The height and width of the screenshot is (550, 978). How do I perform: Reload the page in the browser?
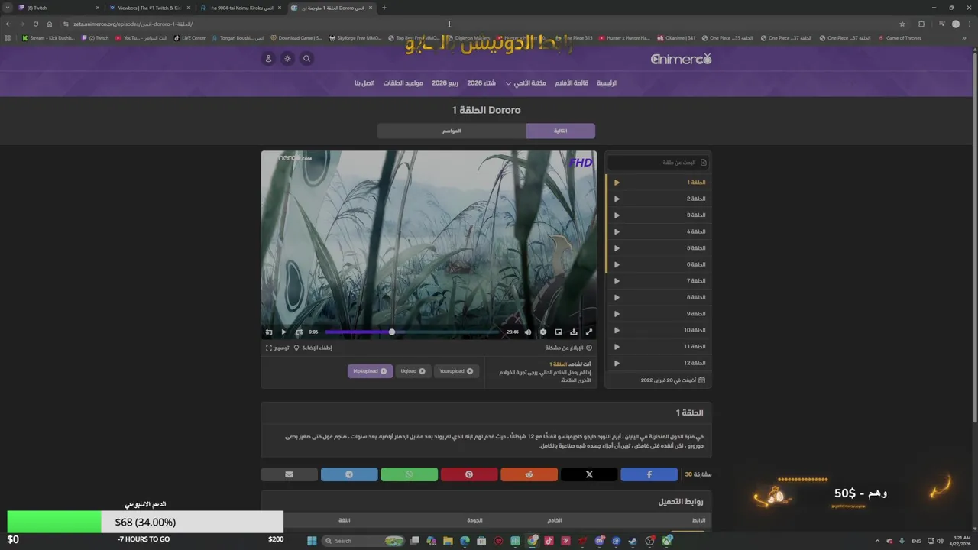pos(35,24)
